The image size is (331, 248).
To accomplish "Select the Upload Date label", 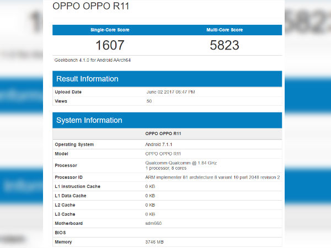I will coord(68,92).
